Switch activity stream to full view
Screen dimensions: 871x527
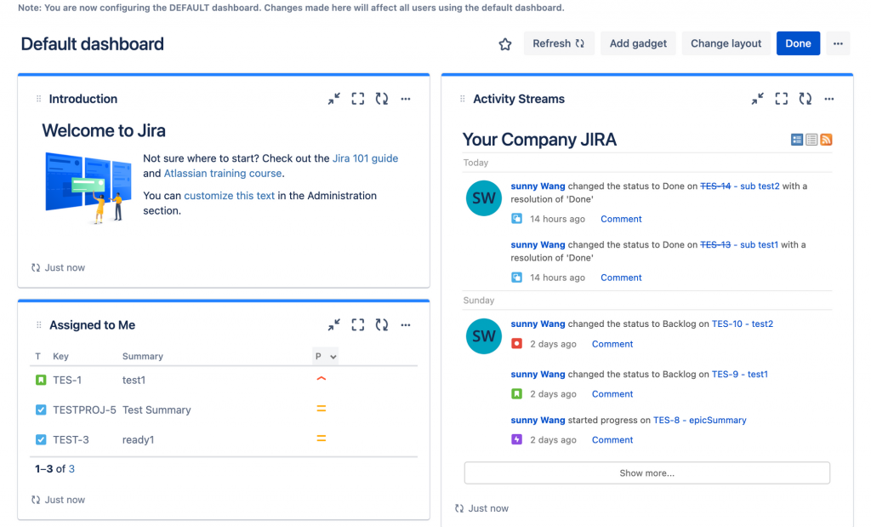pyautogui.click(x=797, y=140)
